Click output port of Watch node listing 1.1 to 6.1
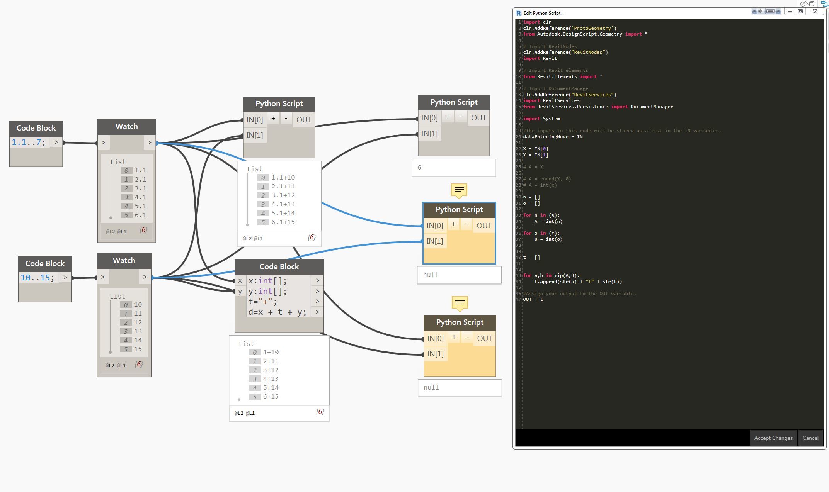Image resolution: width=829 pixels, height=492 pixels. [150, 143]
